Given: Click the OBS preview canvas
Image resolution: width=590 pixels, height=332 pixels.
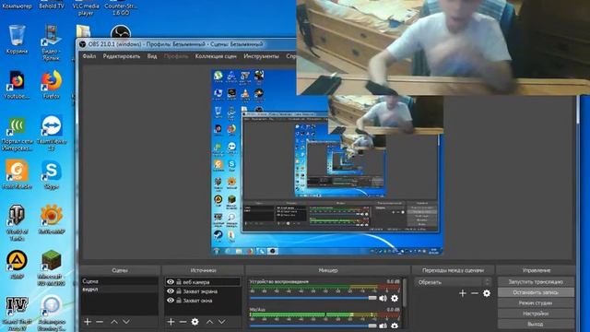Looking at the screenshot, I should click(x=326, y=162).
